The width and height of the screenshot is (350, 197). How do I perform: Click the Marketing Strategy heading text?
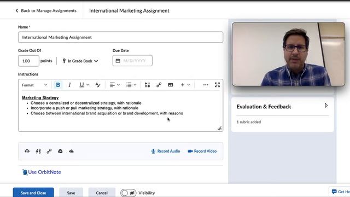pyautogui.click(x=40, y=97)
